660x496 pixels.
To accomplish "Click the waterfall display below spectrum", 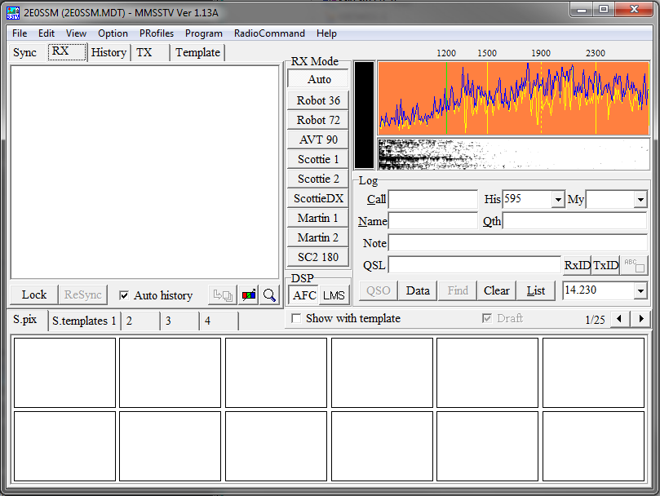I will [x=513, y=154].
